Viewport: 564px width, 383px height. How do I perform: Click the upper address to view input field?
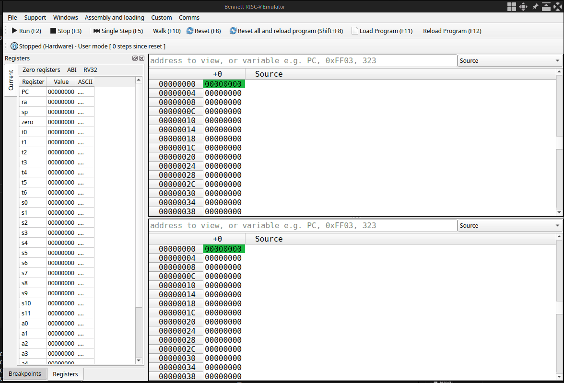pyautogui.click(x=303, y=61)
